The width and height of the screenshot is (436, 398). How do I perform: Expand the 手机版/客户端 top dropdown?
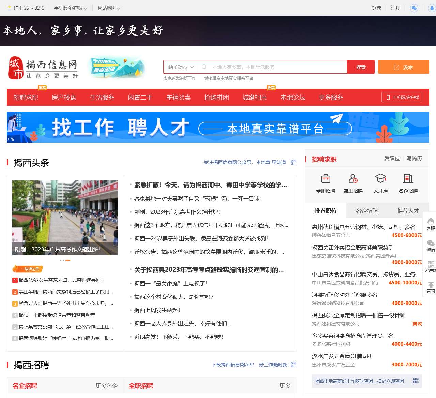tap(71, 8)
